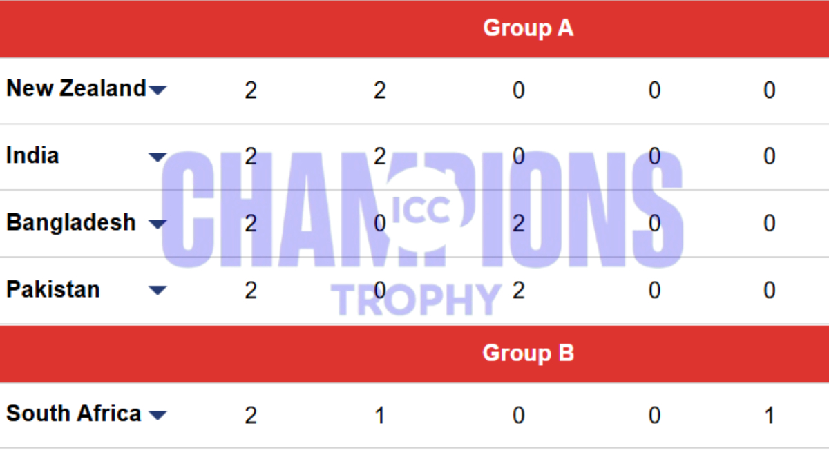Open the India team page

pyautogui.click(x=32, y=155)
